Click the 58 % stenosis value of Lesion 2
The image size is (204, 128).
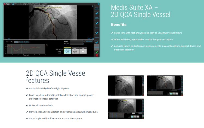click(75, 50)
